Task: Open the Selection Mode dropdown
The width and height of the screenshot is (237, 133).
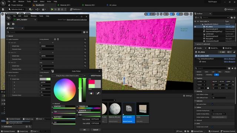Action: (16, 9)
